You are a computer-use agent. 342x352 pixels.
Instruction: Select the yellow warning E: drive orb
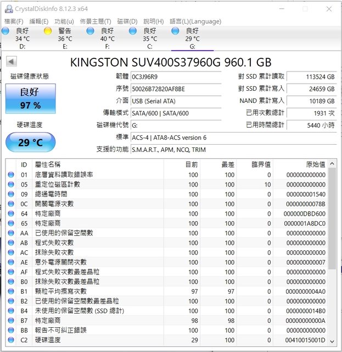[48, 31]
